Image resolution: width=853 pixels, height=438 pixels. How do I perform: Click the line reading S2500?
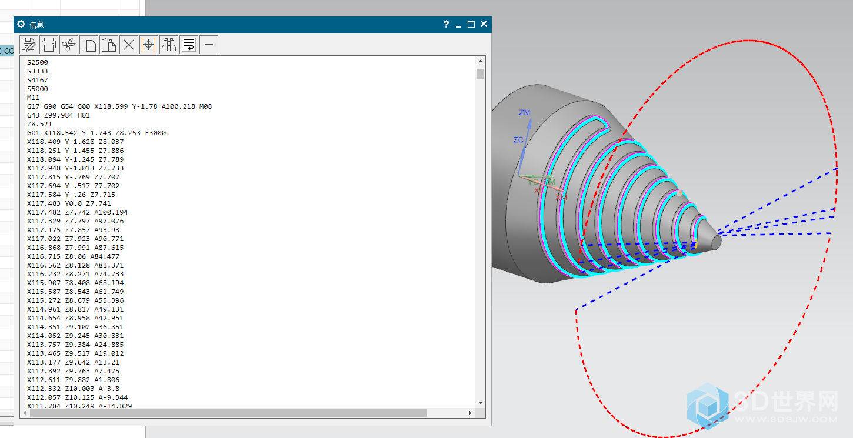tap(38, 62)
